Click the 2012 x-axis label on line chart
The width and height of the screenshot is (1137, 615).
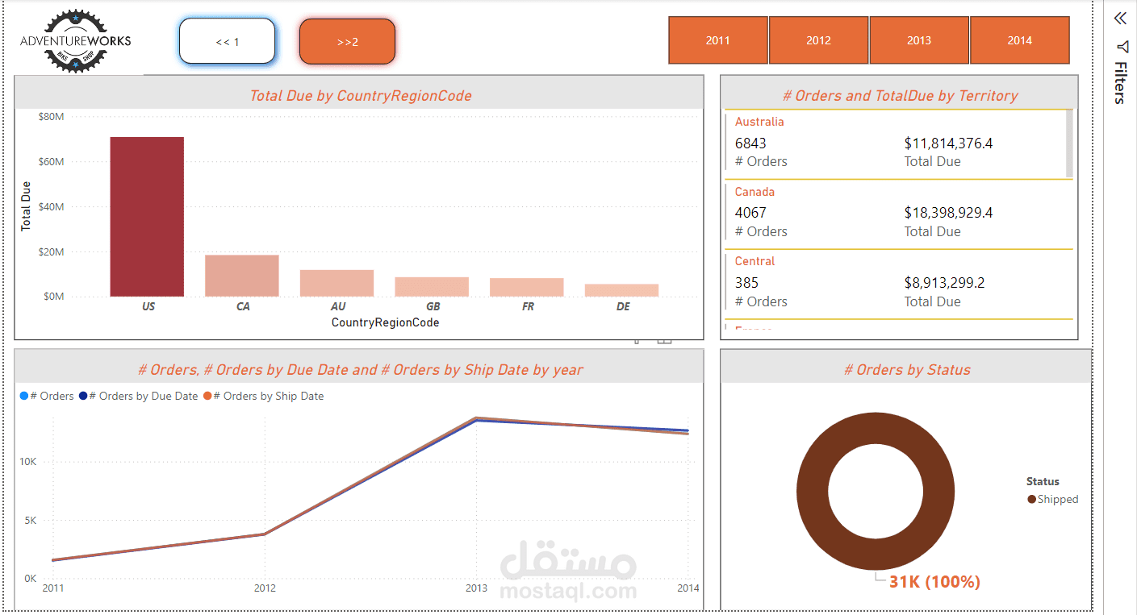265,588
